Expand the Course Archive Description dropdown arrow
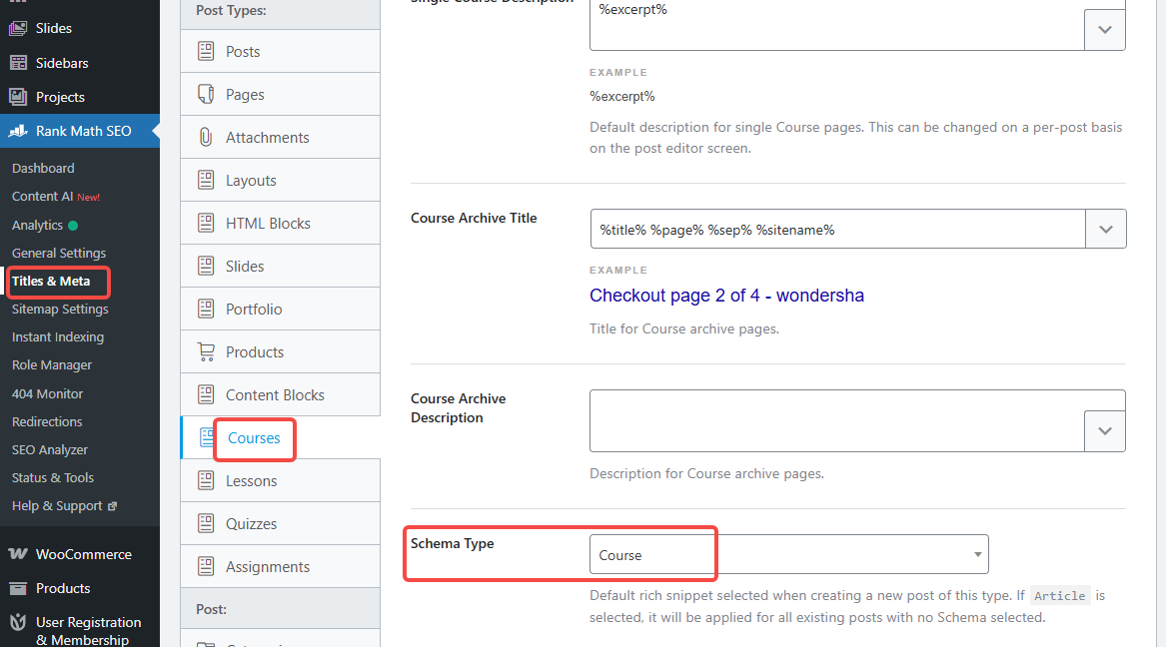The image size is (1166, 647). click(1105, 430)
